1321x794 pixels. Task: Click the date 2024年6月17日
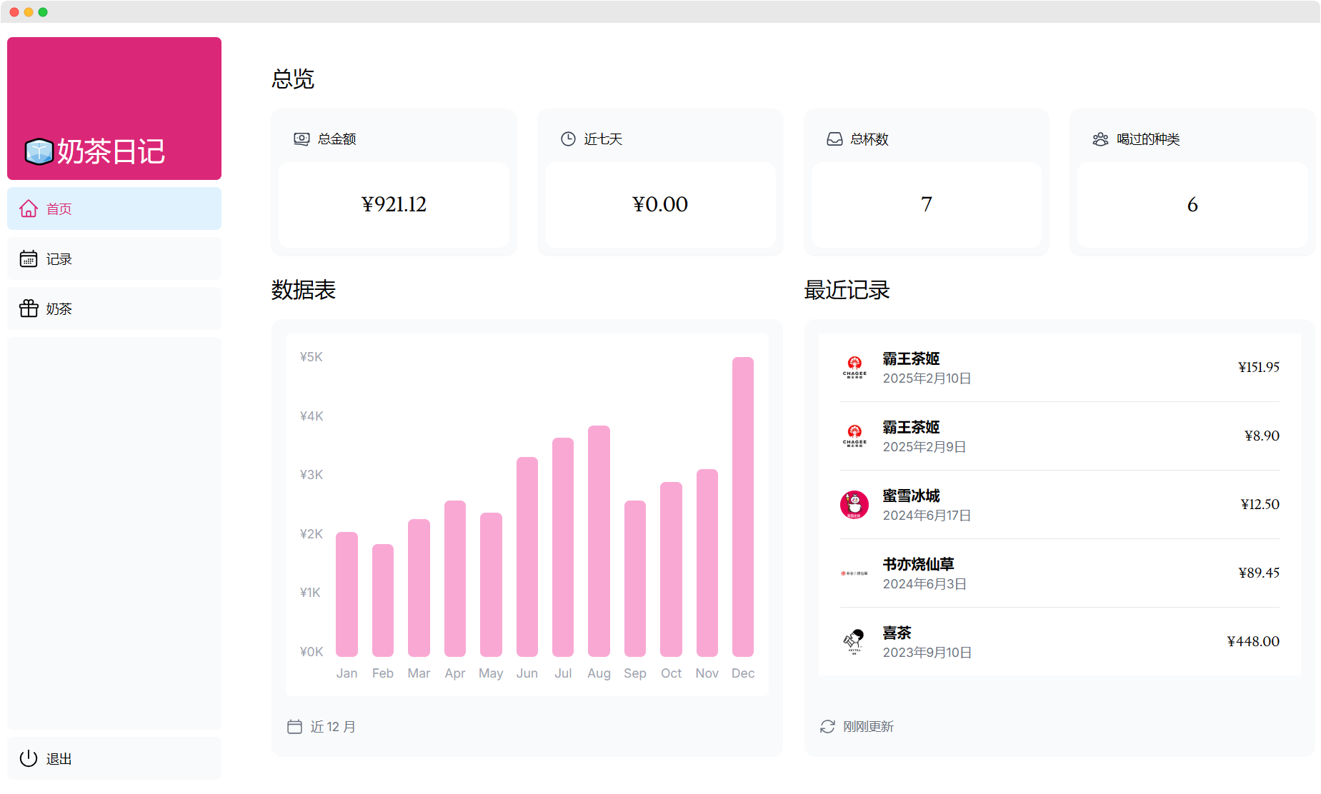click(927, 516)
